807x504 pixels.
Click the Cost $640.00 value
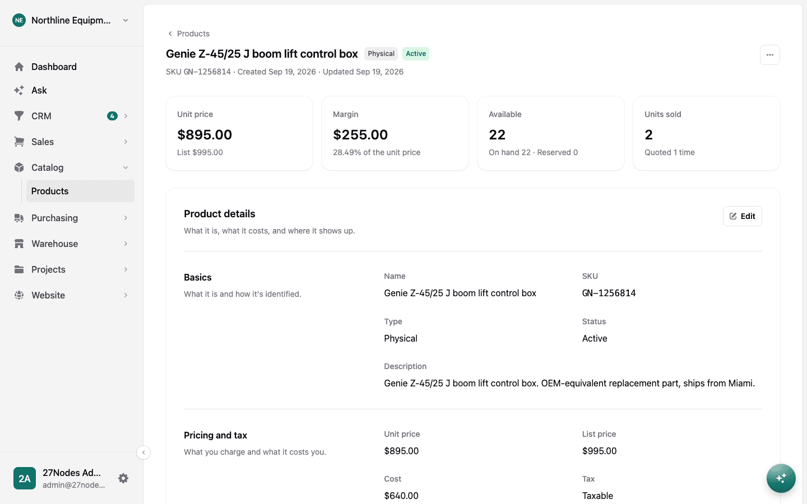[401, 496]
